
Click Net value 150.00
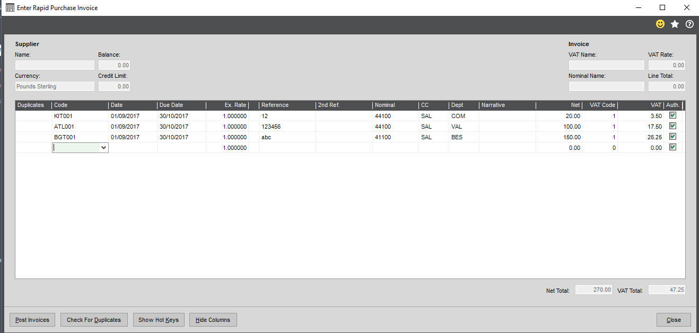coord(559,137)
